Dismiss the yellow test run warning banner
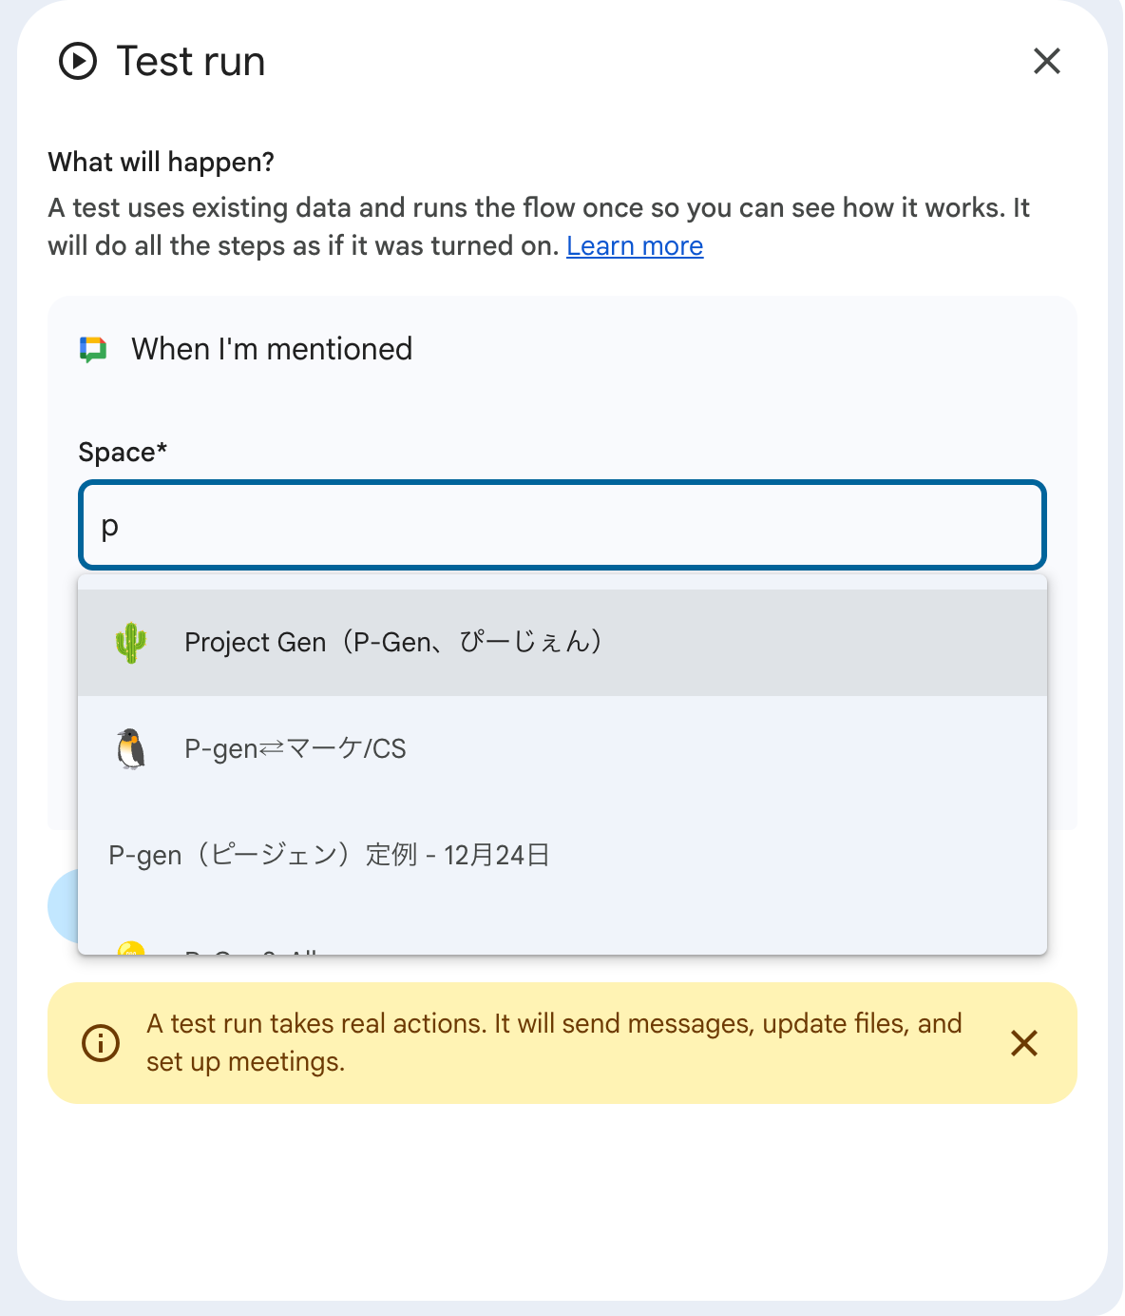The height and width of the screenshot is (1316, 1125). (x=1023, y=1043)
